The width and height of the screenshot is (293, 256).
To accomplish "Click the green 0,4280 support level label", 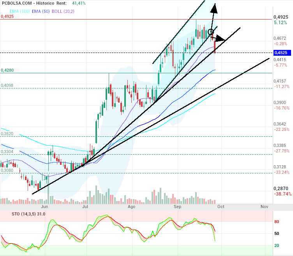I will (x=7, y=70).
